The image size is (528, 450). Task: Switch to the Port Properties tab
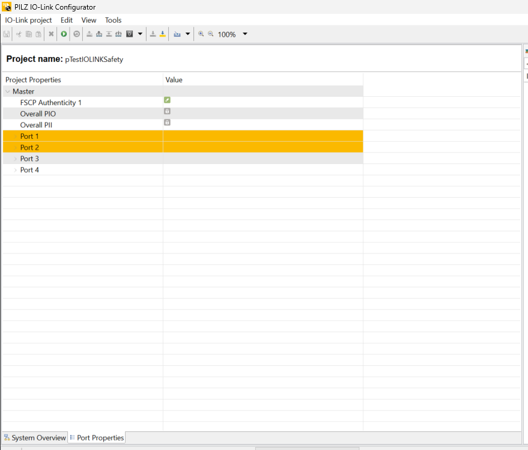(97, 437)
